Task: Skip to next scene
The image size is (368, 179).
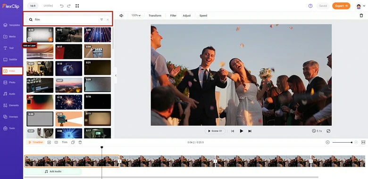Action: (x=250, y=131)
